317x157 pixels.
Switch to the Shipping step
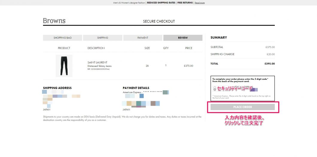[103, 38]
